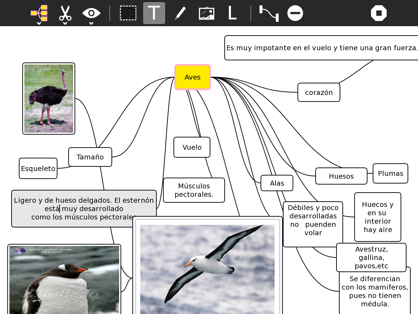Select the dashed rectangle selection tool
418x314 pixels.
click(128, 13)
